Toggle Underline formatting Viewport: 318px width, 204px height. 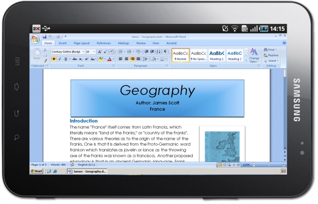[66, 59]
